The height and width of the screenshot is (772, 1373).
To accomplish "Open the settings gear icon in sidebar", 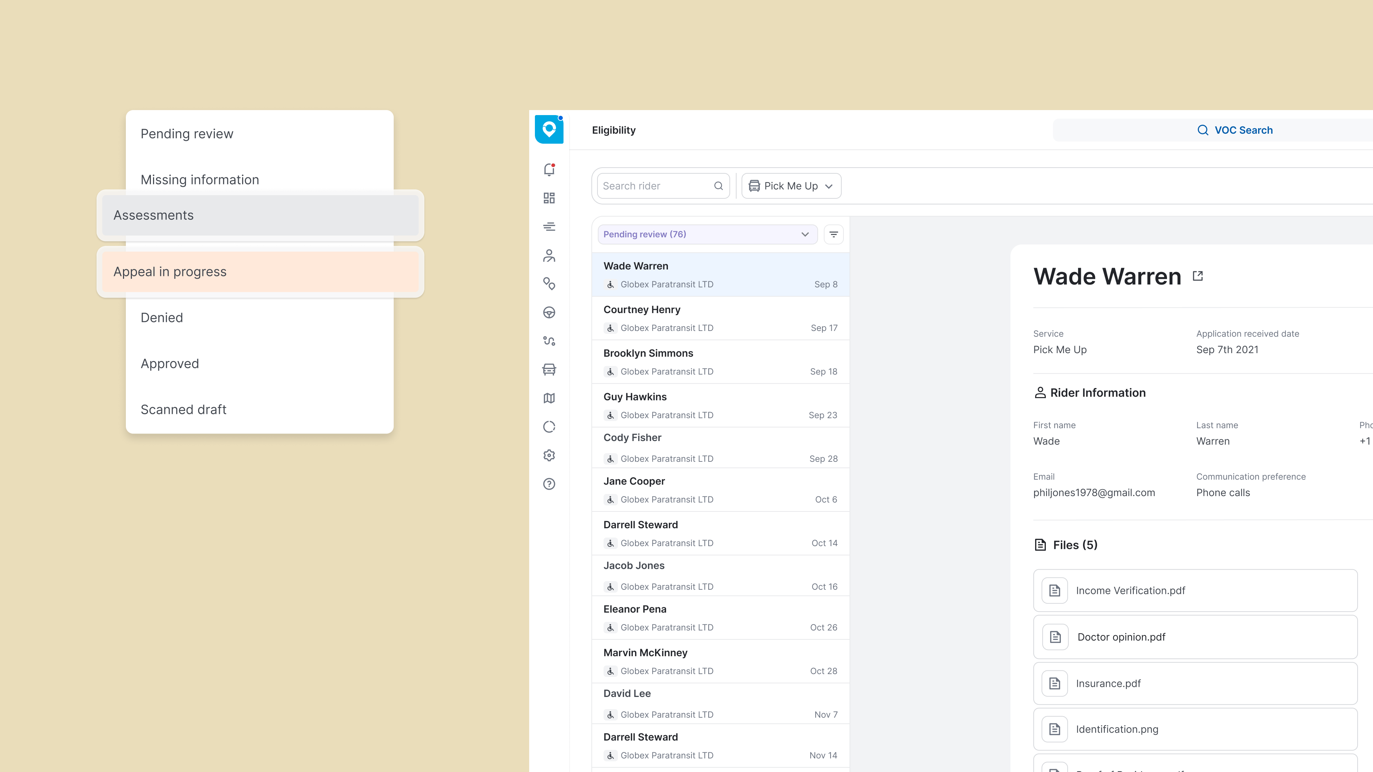I will [x=549, y=455].
